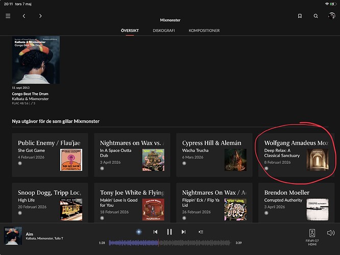The height and width of the screenshot is (255, 340).
Task: Open the bookmarks icon
Action: [300, 16]
